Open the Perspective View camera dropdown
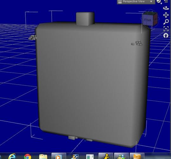This screenshot has height=159, width=171. pyautogui.click(x=136, y=2)
